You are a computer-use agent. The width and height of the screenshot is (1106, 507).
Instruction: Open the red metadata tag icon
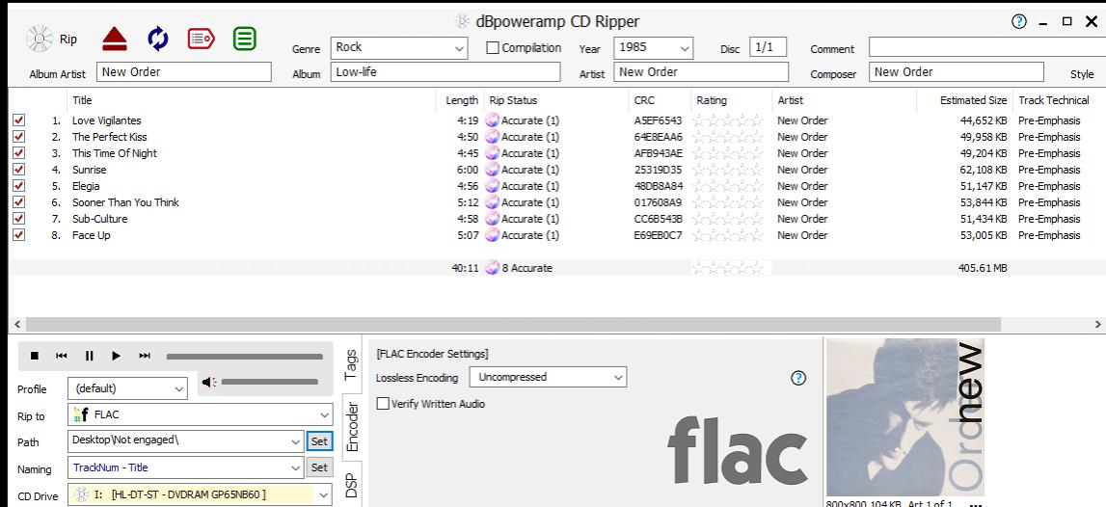click(x=200, y=40)
